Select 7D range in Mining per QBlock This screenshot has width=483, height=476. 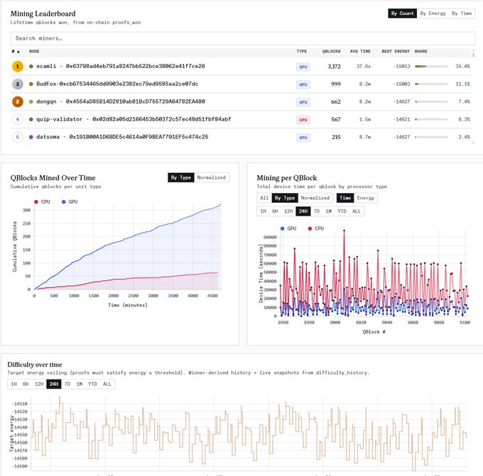pos(317,211)
